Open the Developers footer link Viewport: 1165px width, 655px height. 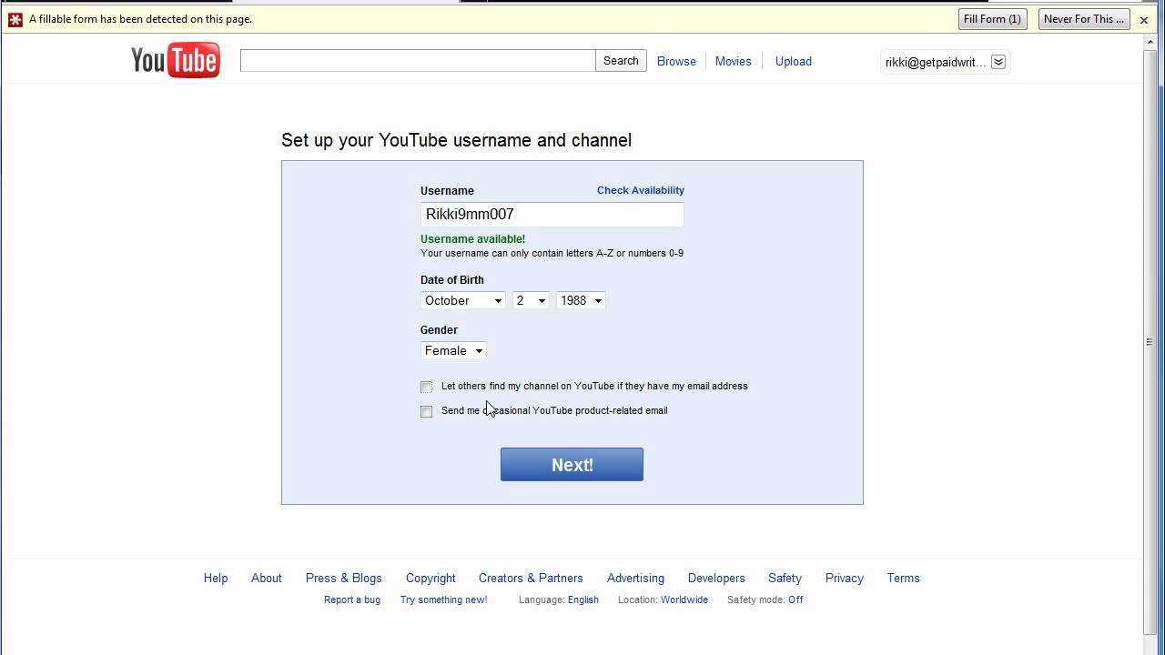(x=716, y=578)
